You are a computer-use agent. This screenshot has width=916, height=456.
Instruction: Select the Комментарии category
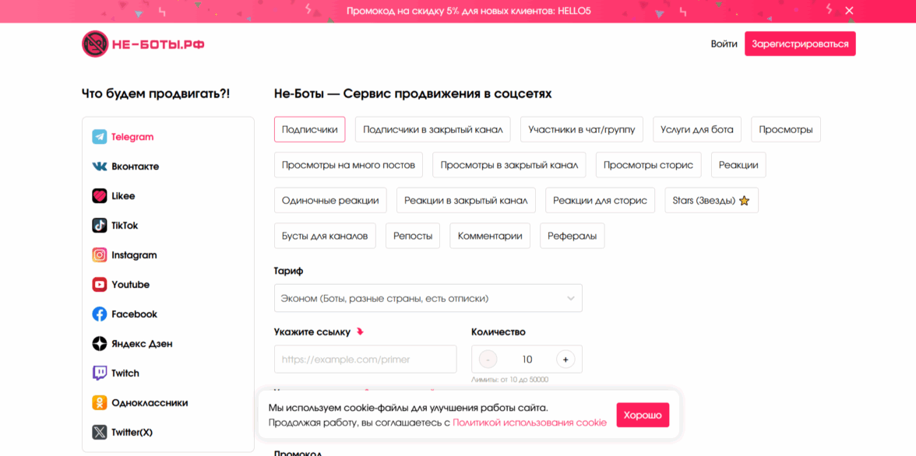(489, 236)
